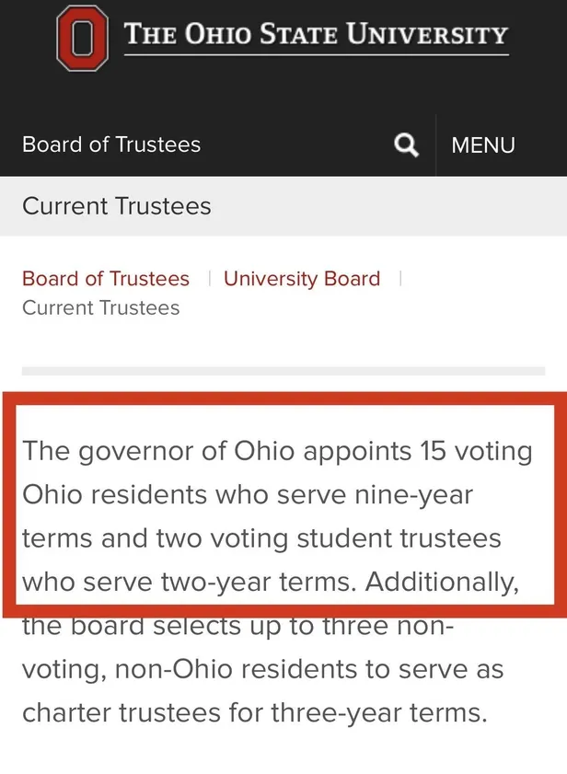Click separator after University Board breadcrumb
The image size is (567, 774).
(400, 279)
